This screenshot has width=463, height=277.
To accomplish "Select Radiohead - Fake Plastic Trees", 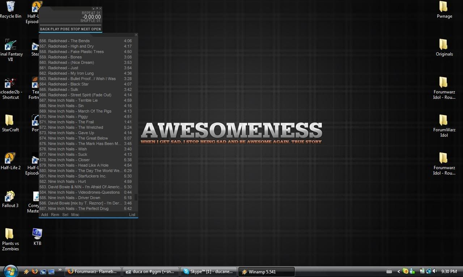I will 86,52.
